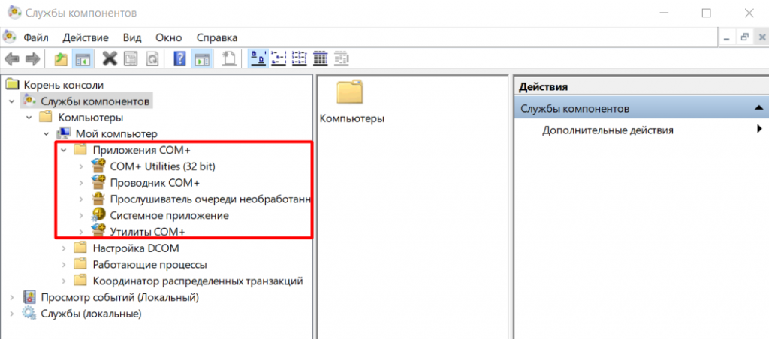Open the Действие menu
769x339 pixels.
(x=86, y=37)
